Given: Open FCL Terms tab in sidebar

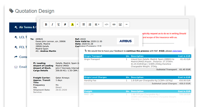Looking at the screenshot, I should point(21,47).
